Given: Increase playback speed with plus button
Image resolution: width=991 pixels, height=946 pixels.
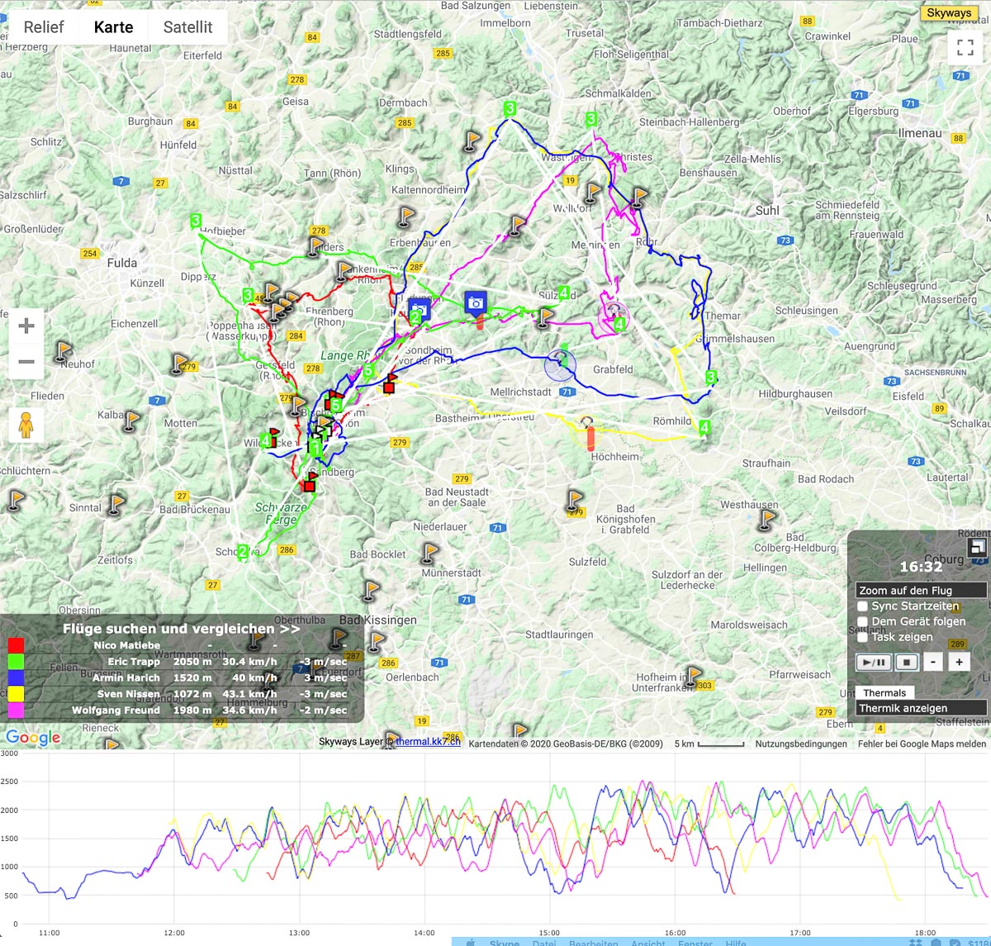Looking at the screenshot, I should [x=959, y=662].
